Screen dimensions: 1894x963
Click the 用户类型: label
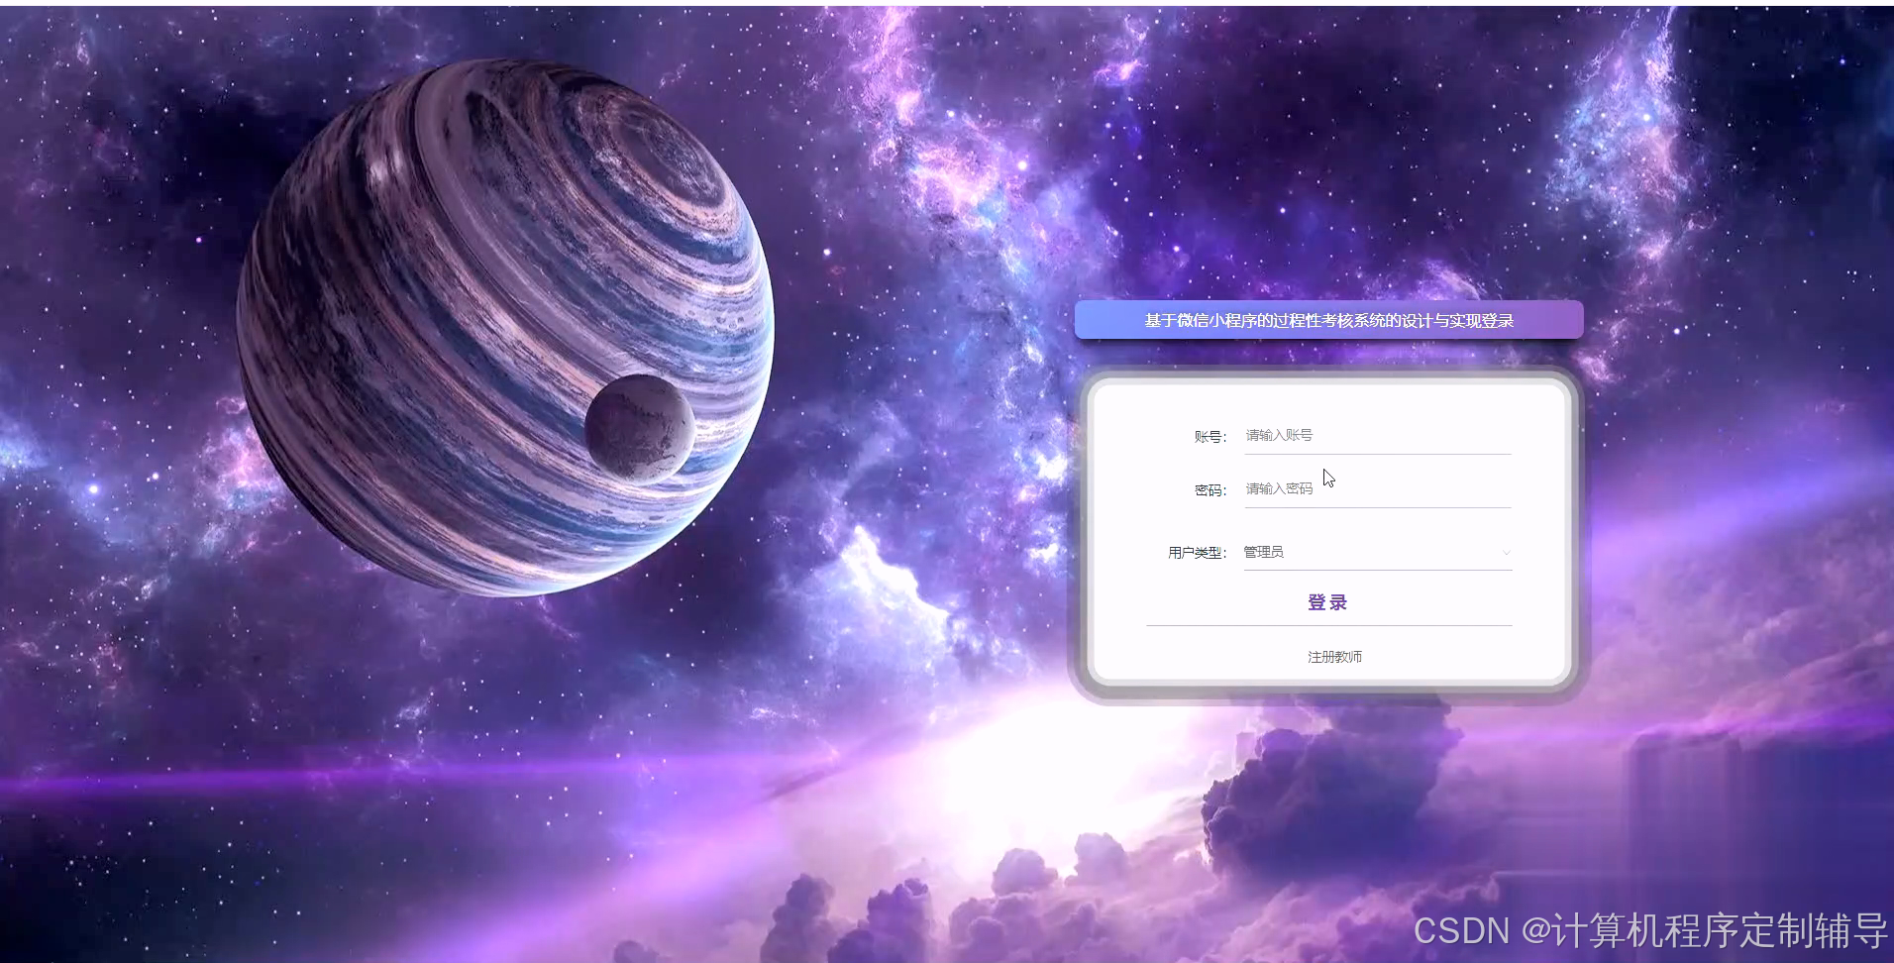tap(1198, 553)
